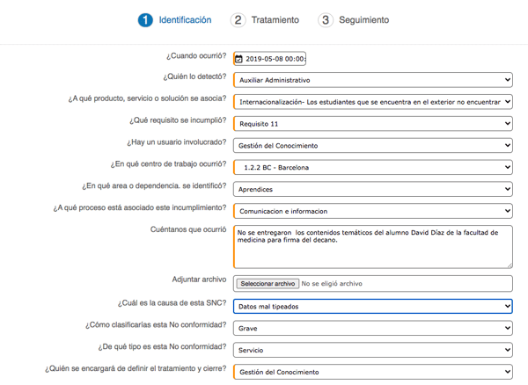Click the calendar icon in date field
Viewport: 528px width, 385px height.
click(x=238, y=59)
